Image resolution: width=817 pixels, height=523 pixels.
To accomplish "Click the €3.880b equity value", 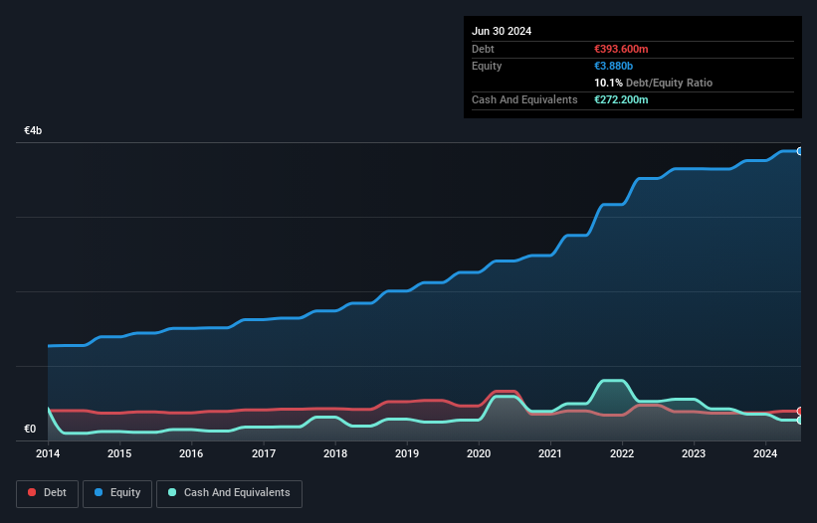I will (613, 66).
